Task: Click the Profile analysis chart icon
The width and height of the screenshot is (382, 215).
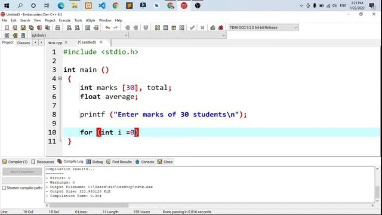Action: 212,27
